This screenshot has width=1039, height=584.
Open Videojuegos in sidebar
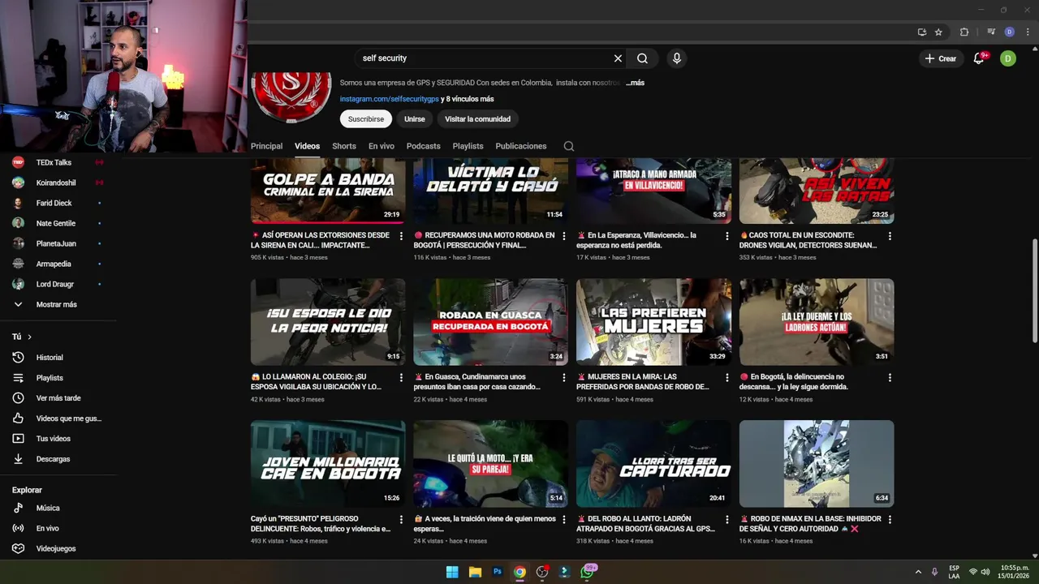[x=57, y=548]
